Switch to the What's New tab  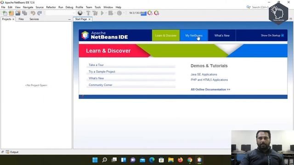coord(222,35)
